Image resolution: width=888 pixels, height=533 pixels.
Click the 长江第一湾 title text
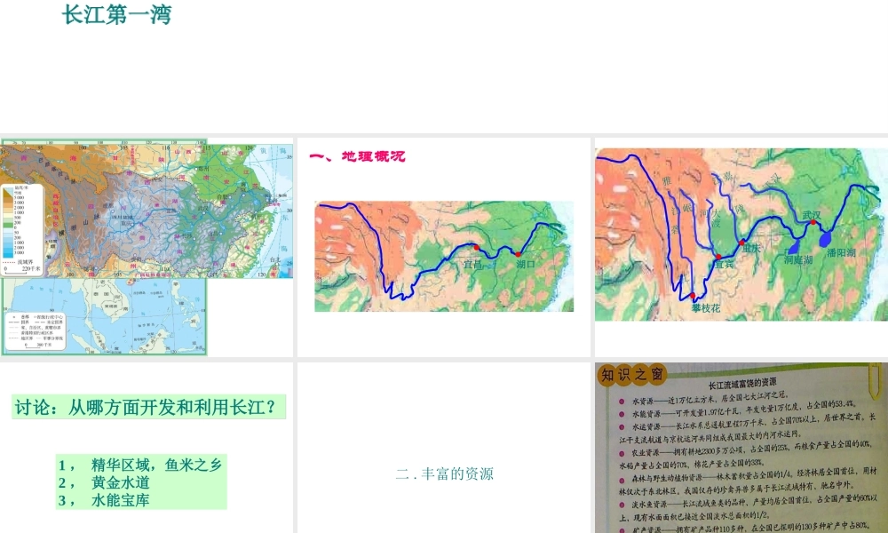click(116, 14)
